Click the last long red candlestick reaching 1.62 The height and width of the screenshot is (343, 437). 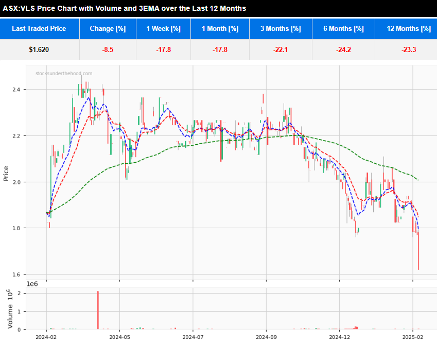coord(418,251)
